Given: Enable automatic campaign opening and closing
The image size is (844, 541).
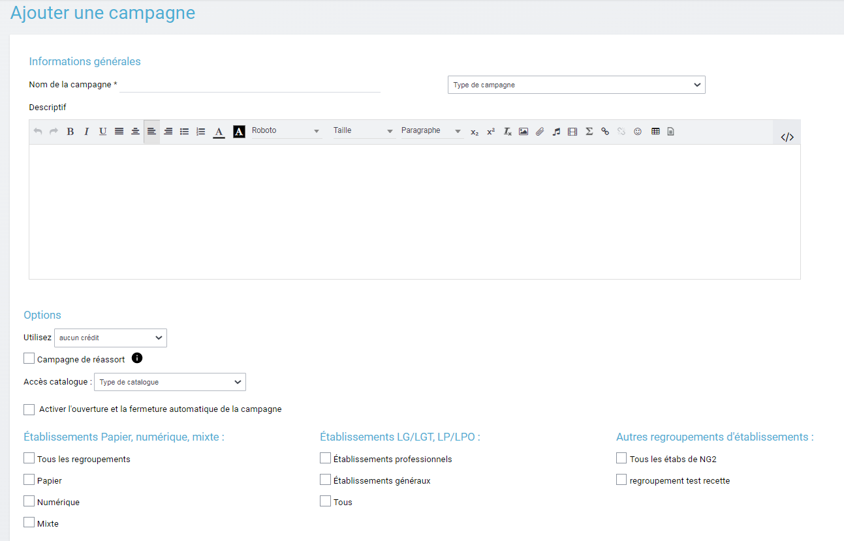Looking at the screenshot, I should [x=29, y=409].
